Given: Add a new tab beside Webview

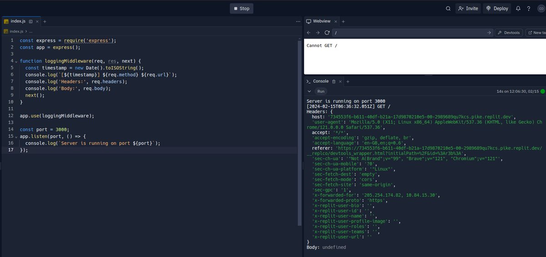Looking at the screenshot, I should 344,21.
